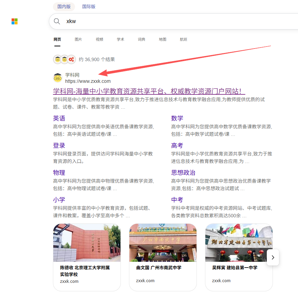Image resolution: width=298 pixels, height=292 pixels.
Task: Click the magnifying glass search icon
Action: pyautogui.click(x=57, y=21)
